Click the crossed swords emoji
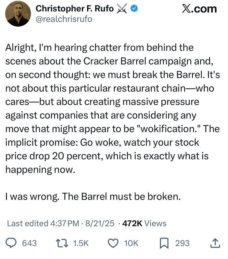 [x=122, y=9]
